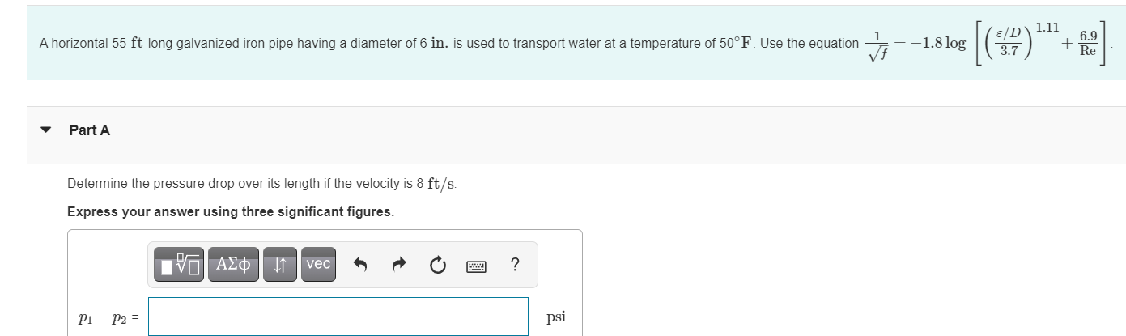Screen dimensions: 1126x336
Task: Open the Greek symbols ΑΣφ palette
Action: [x=233, y=265]
